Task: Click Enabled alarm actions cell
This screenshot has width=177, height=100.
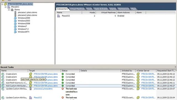Action: click(121, 16)
